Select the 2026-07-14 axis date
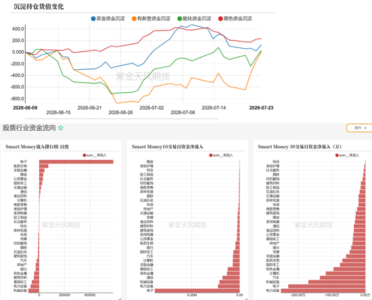 [x=214, y=108]
